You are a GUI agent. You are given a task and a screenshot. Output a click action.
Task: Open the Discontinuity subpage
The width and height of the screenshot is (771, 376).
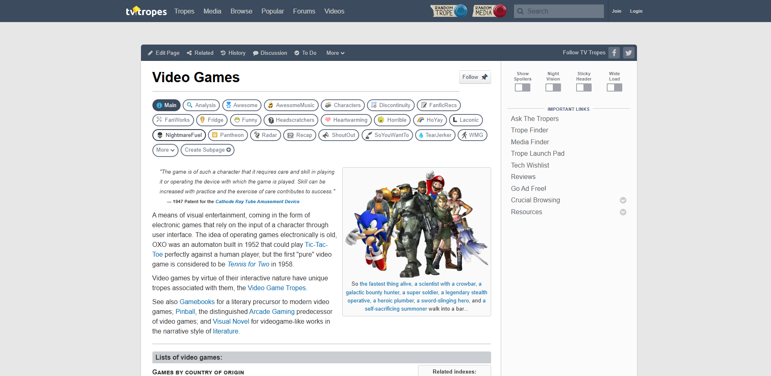click(391, 105)
